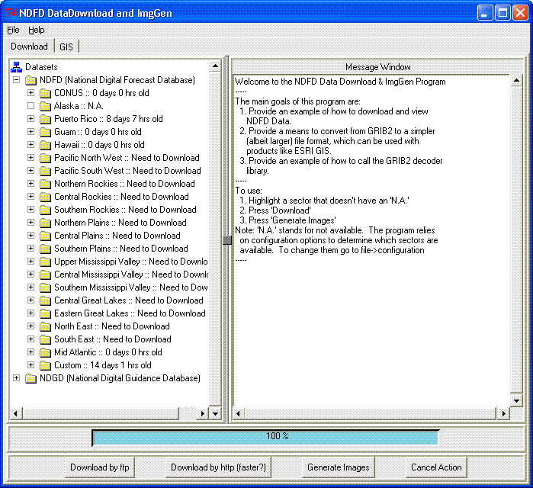Click the Eastern Great Lakes folder icon

45,313
